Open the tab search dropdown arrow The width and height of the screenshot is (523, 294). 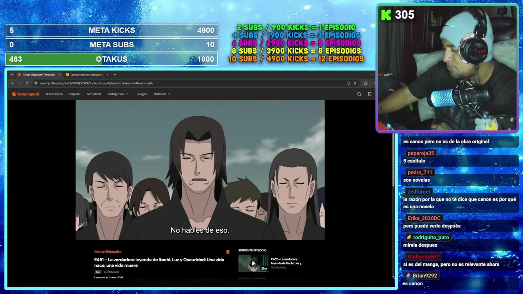(12, 75)
